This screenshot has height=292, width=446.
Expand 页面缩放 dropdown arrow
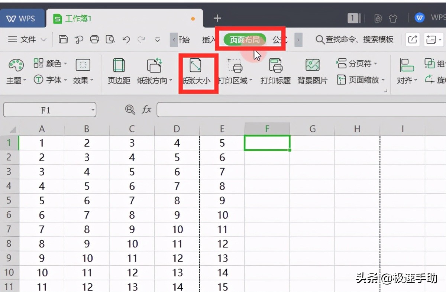coord(383,80)
